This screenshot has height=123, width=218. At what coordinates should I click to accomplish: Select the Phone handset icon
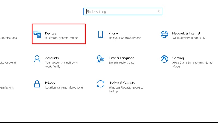click(x=101, y=34)
